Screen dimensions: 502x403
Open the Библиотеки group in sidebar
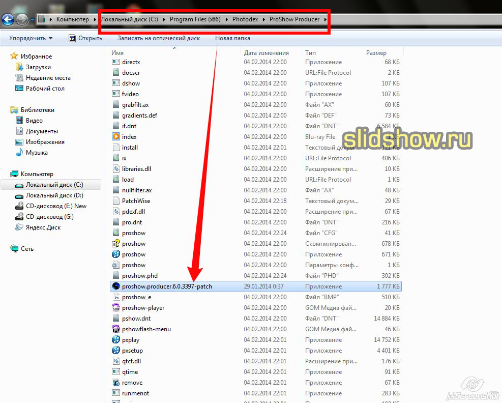click(38, 110)
